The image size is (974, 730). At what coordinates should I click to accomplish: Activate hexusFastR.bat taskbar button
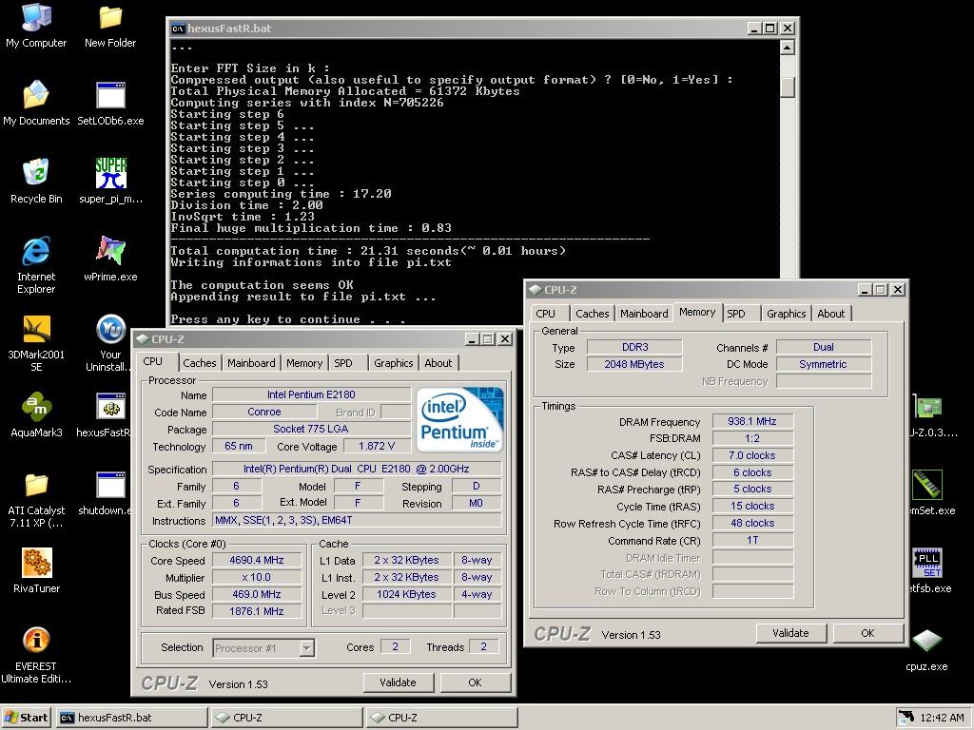pyautogui.click(x=131, y=718)
